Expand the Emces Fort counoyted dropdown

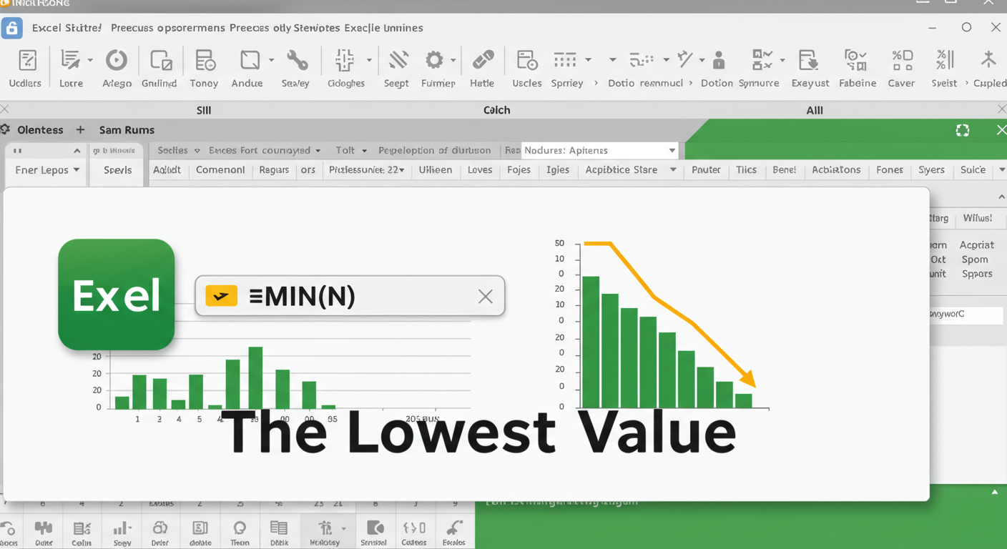(x=265, y=150)
